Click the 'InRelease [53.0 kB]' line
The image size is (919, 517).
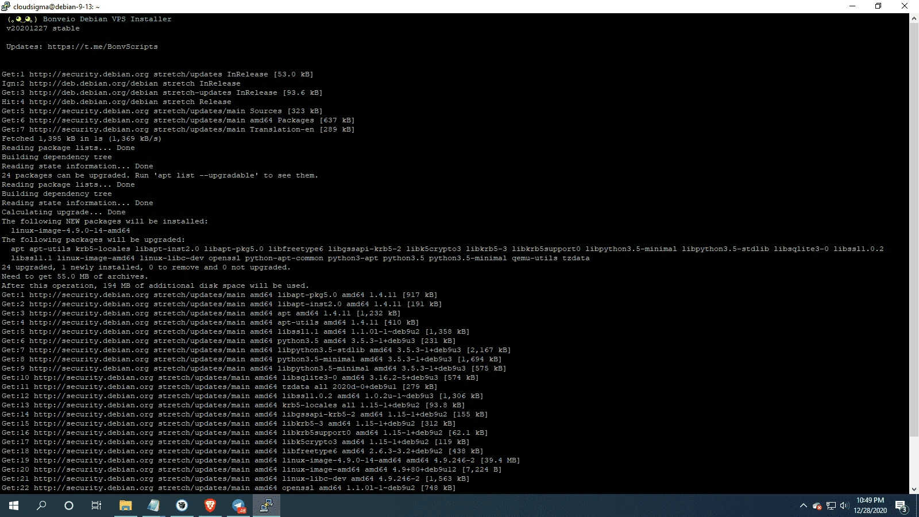point(157,74)
